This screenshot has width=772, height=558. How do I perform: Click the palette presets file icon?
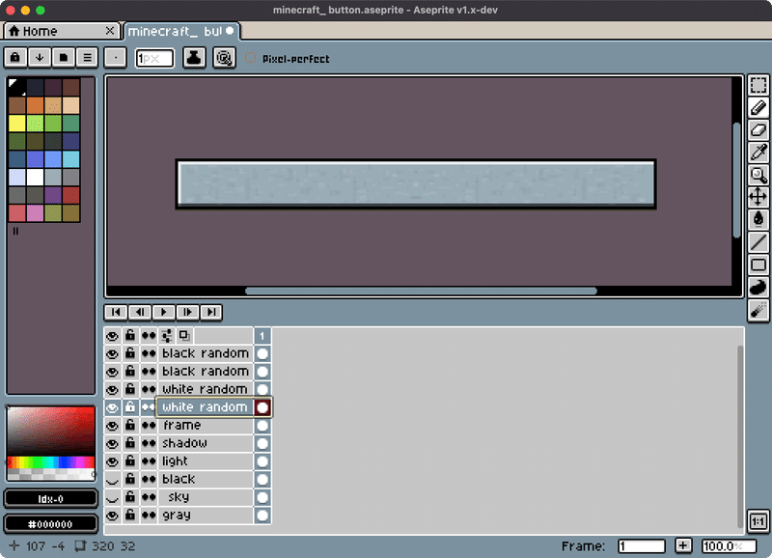[x=64, y=58]
